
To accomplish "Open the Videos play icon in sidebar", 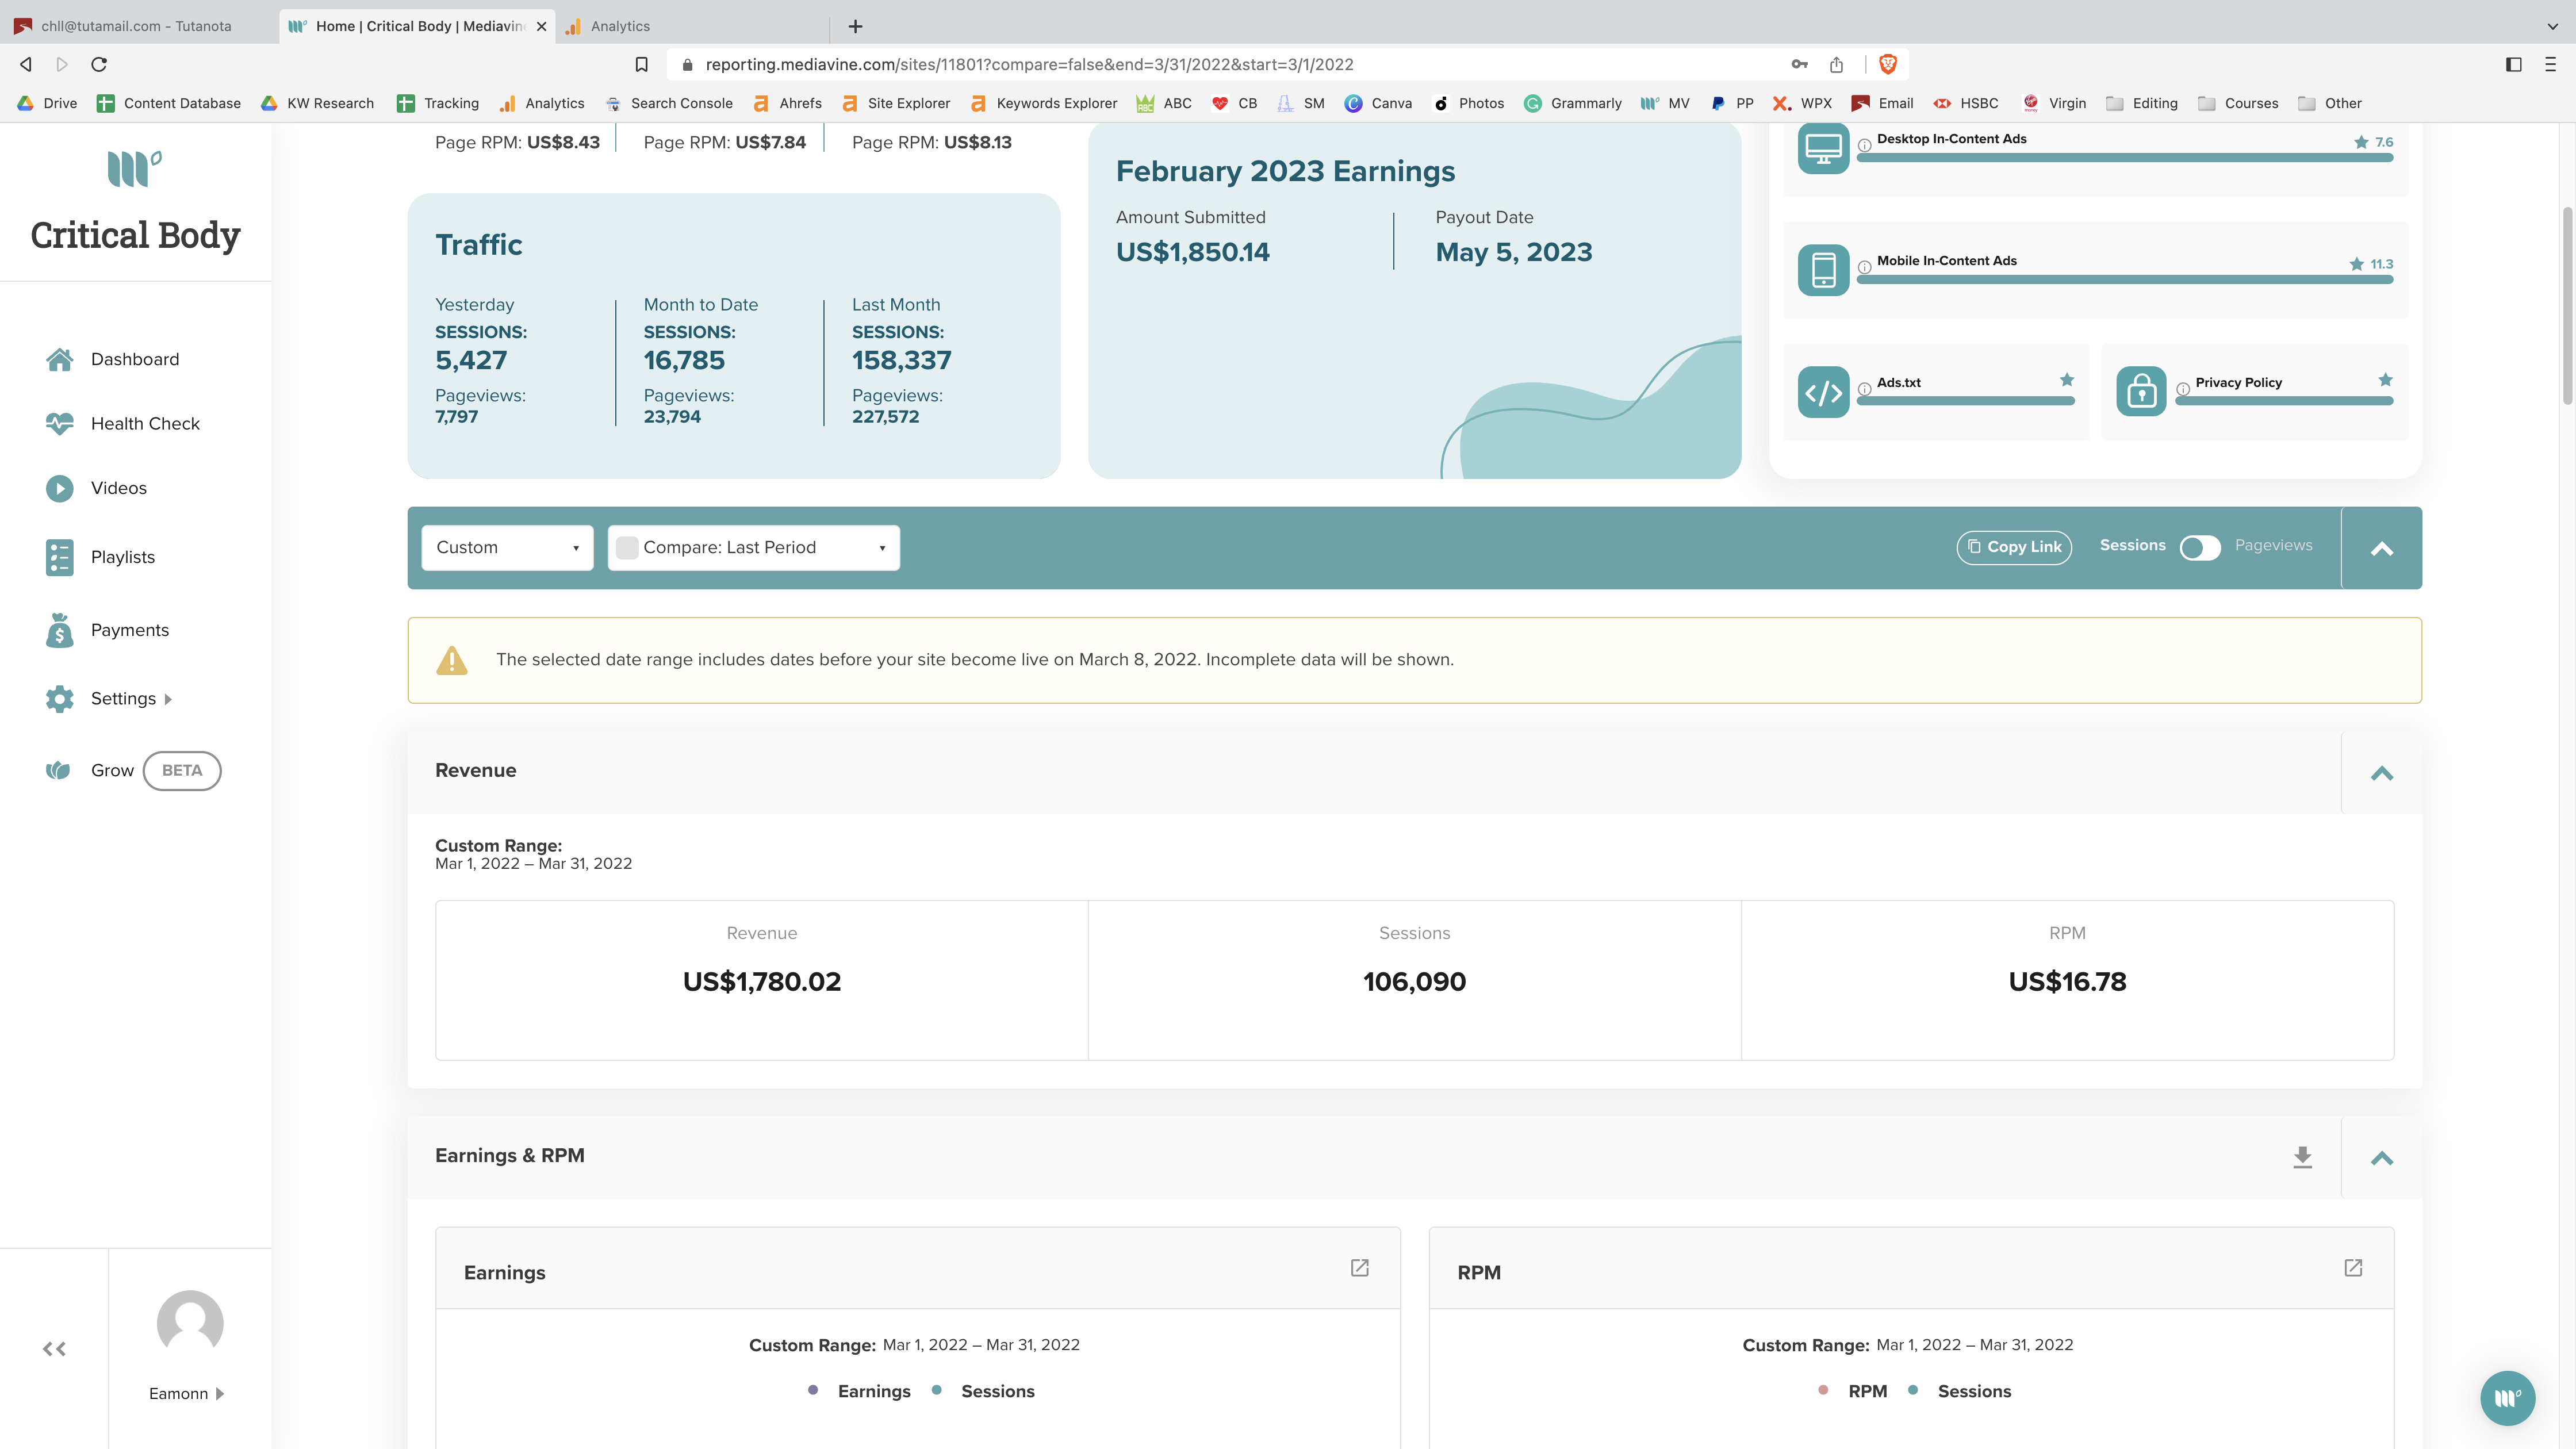I will [59, 488].
